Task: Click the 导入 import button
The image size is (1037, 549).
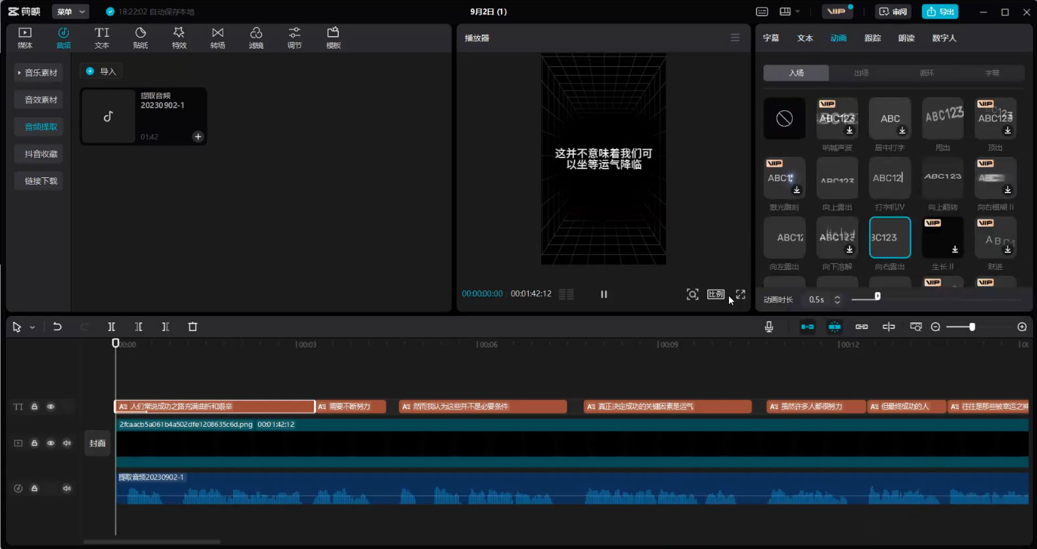Action: click(101, 72)
